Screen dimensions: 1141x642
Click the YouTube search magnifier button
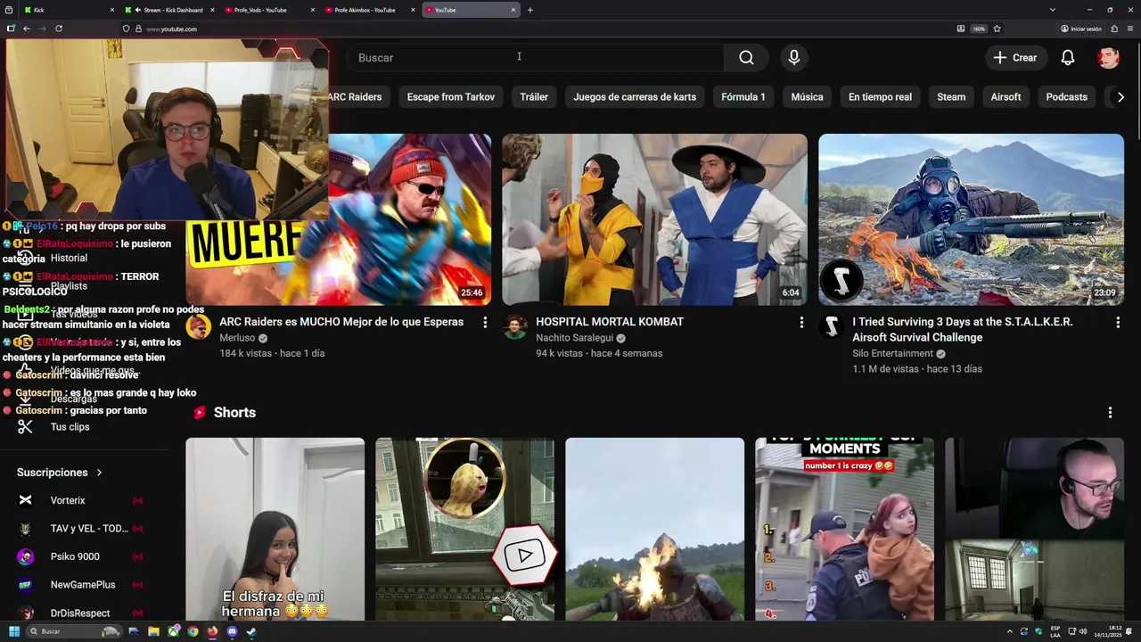tap(746, 58)
